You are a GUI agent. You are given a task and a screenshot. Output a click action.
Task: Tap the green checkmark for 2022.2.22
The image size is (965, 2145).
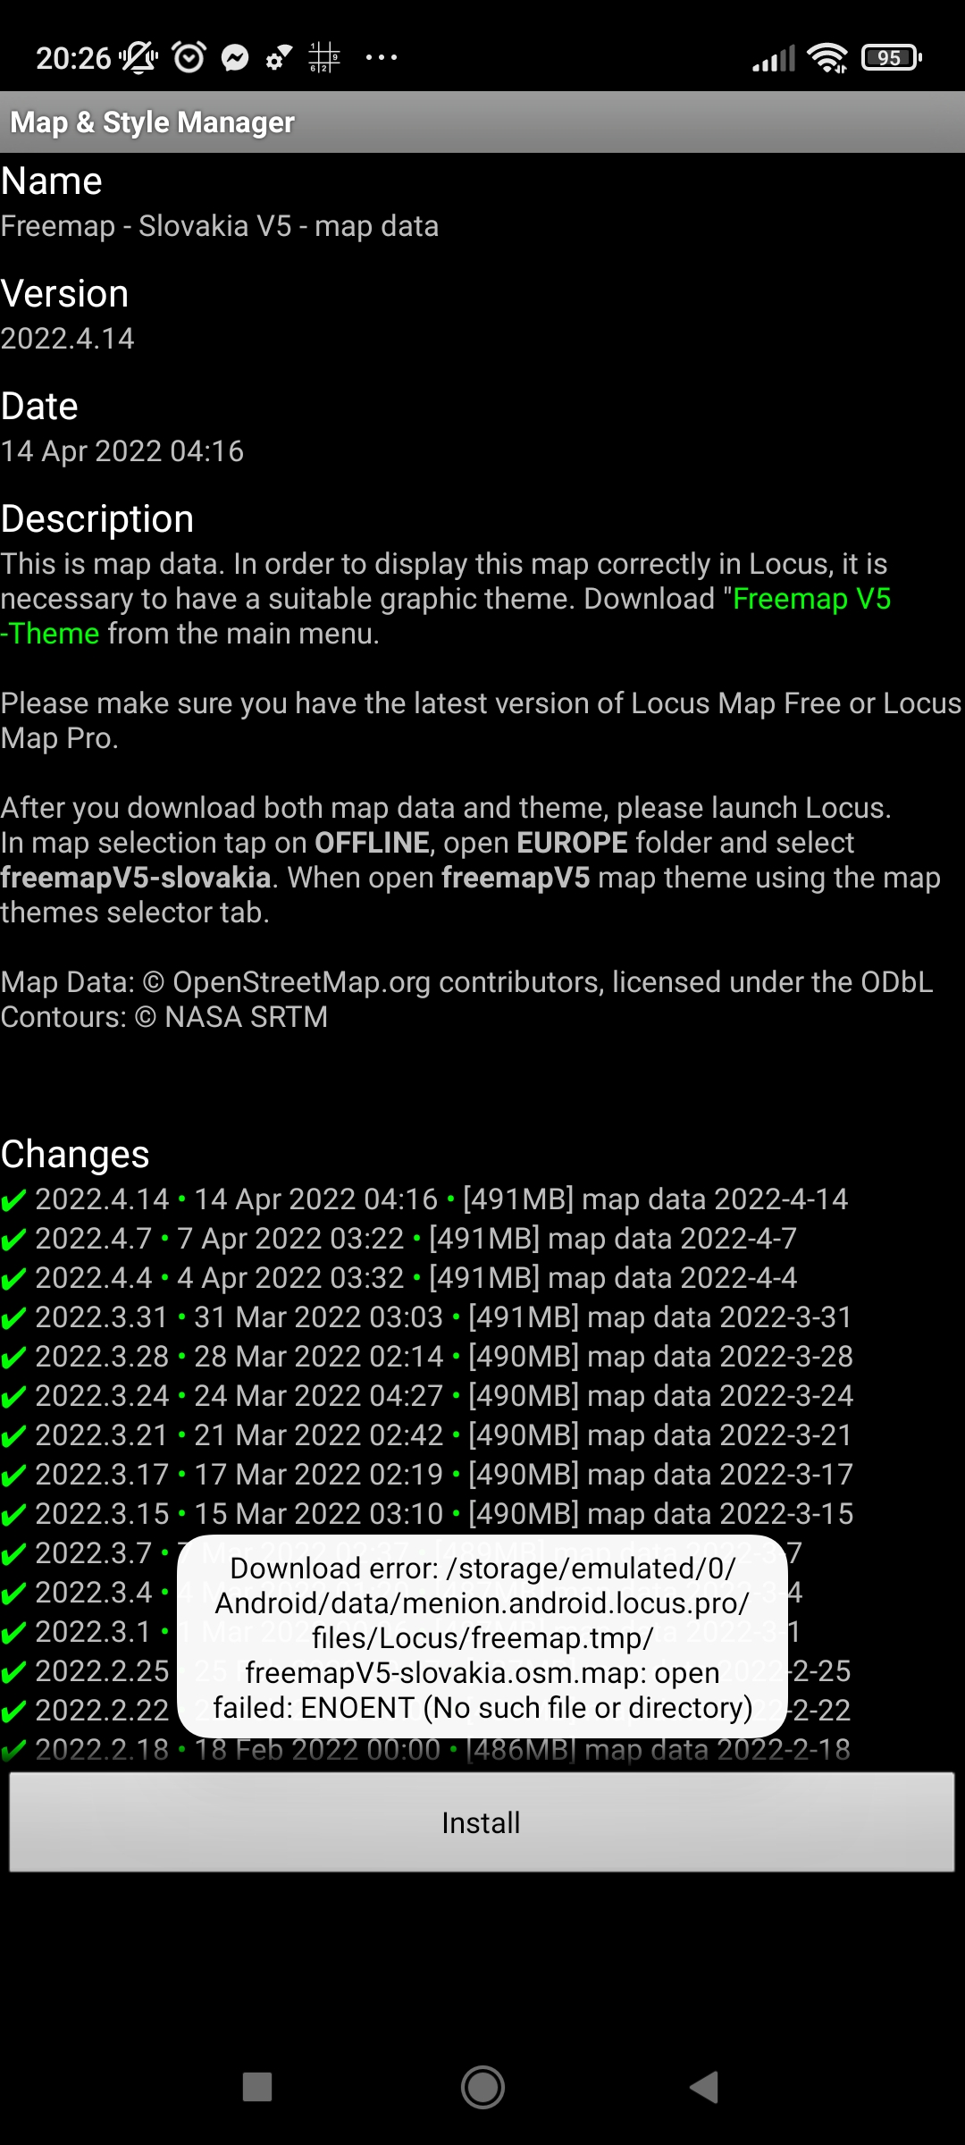point(13,1712)
